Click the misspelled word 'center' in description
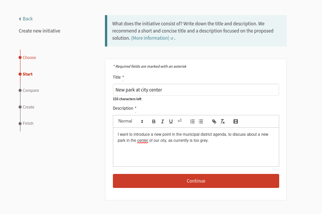The image size is (322, 214). point(142,140)
